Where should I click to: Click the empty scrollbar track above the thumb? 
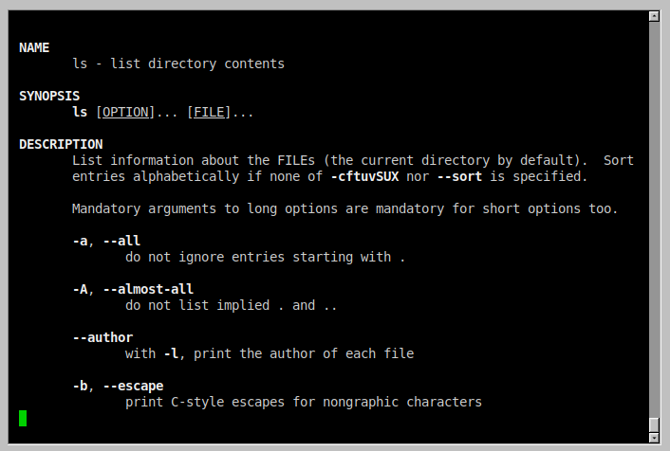[654, 218]
